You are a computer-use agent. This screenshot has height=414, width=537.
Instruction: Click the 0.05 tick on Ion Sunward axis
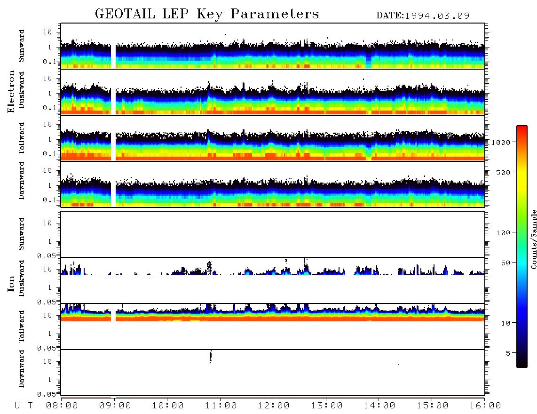click(46, 256)
